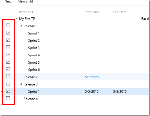Screen dimensions: 150x116
Task: Click New in the toolbar
Action: pyautogui.click(x=8, y=1)
